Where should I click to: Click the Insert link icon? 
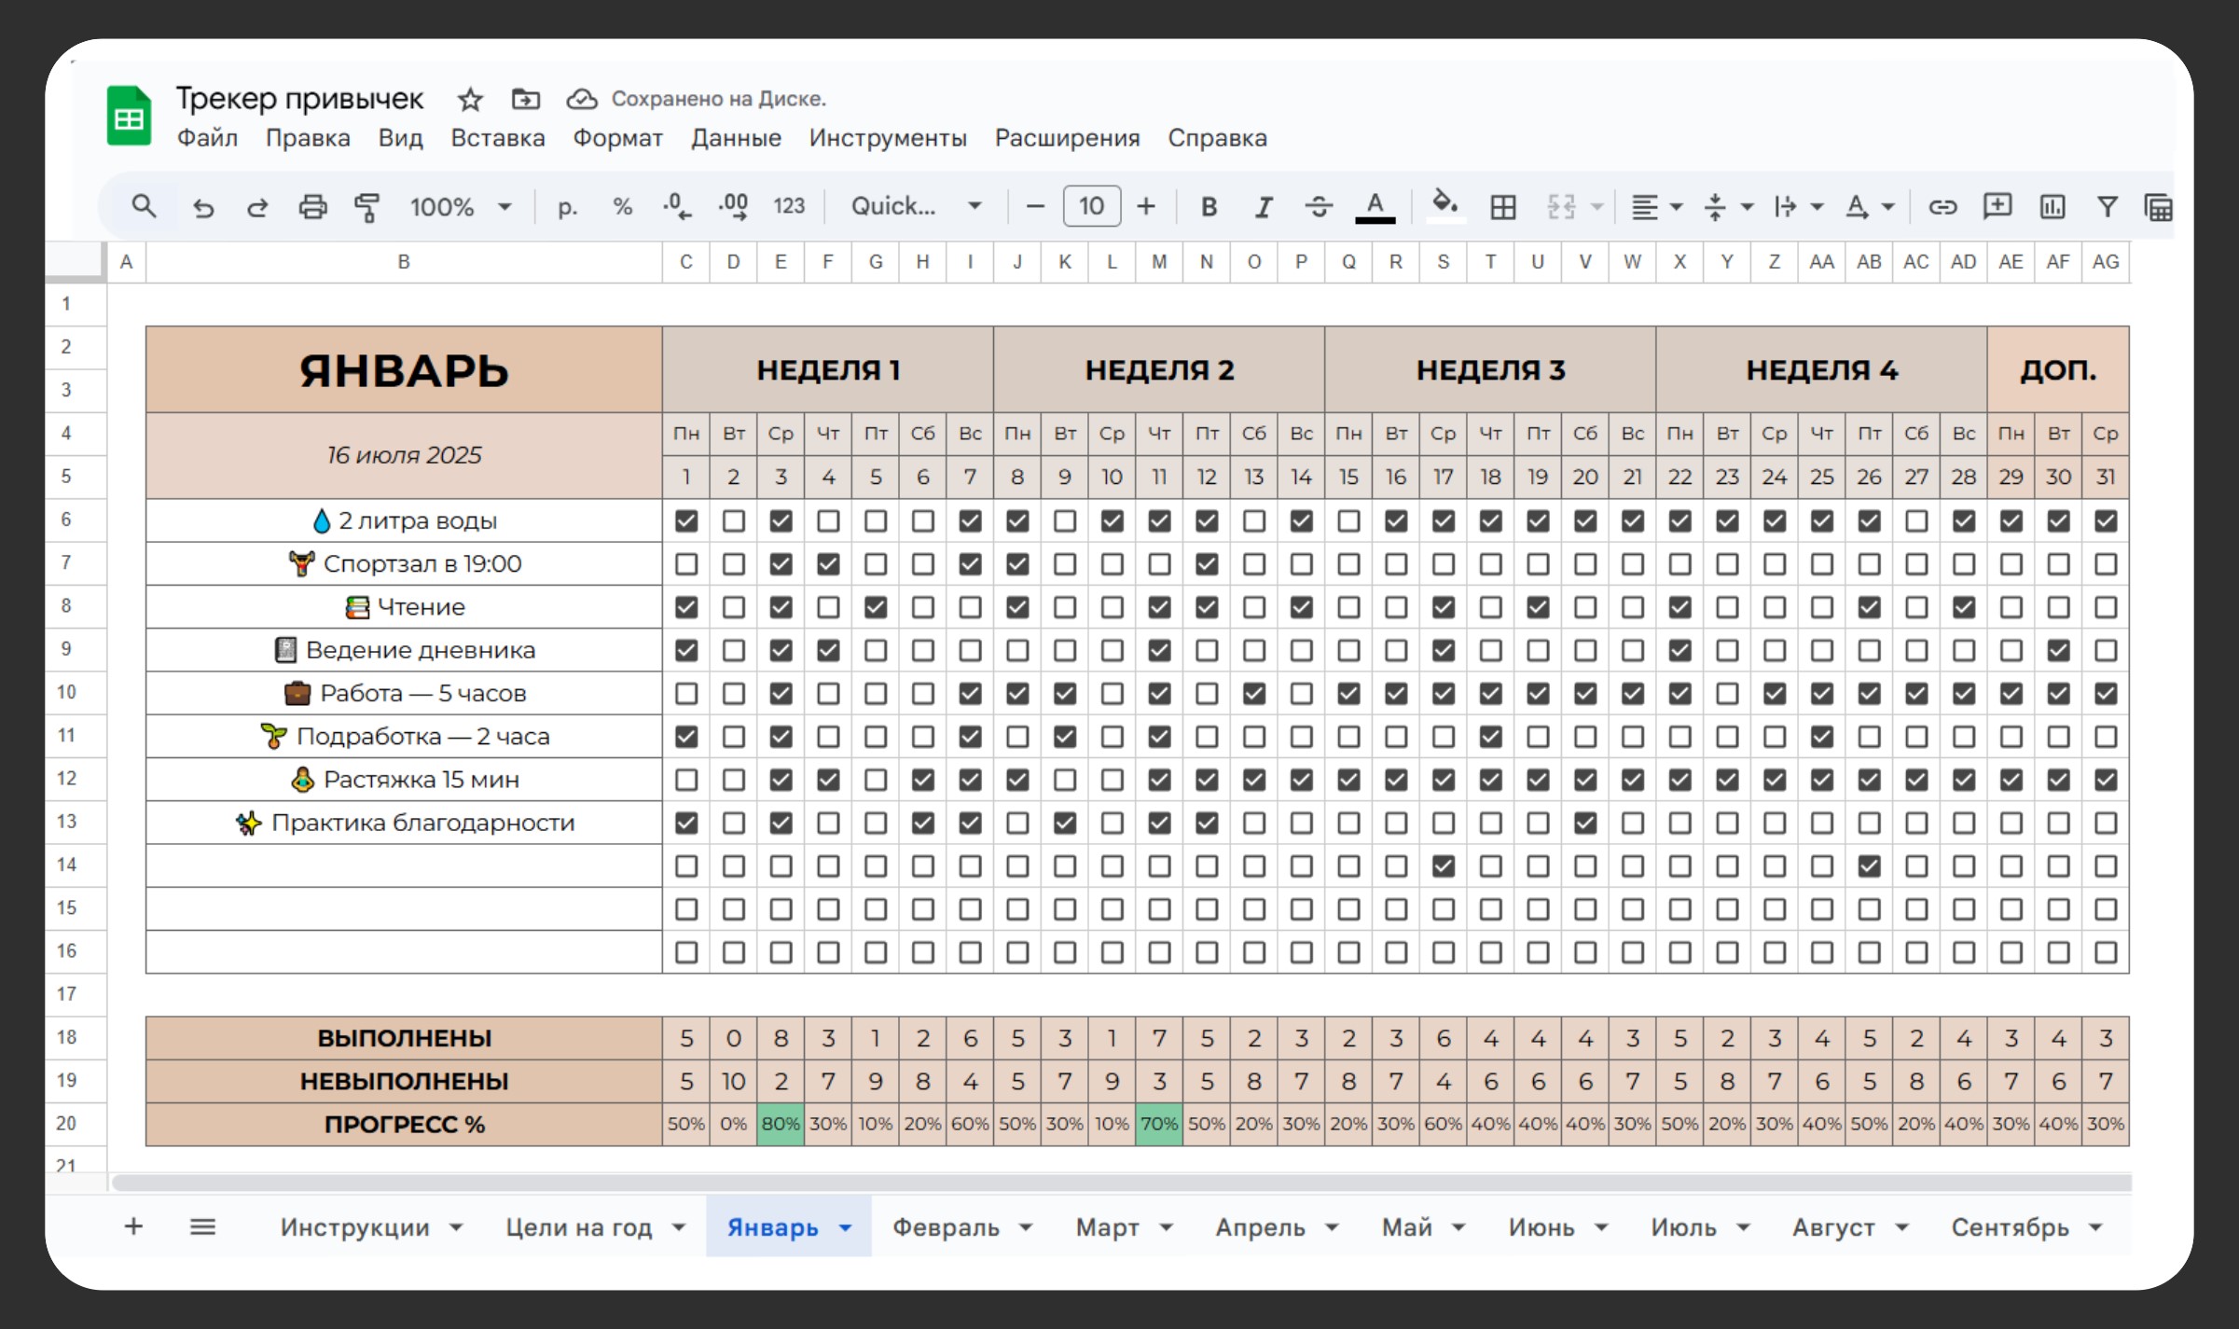click(x=1942, y=207)
